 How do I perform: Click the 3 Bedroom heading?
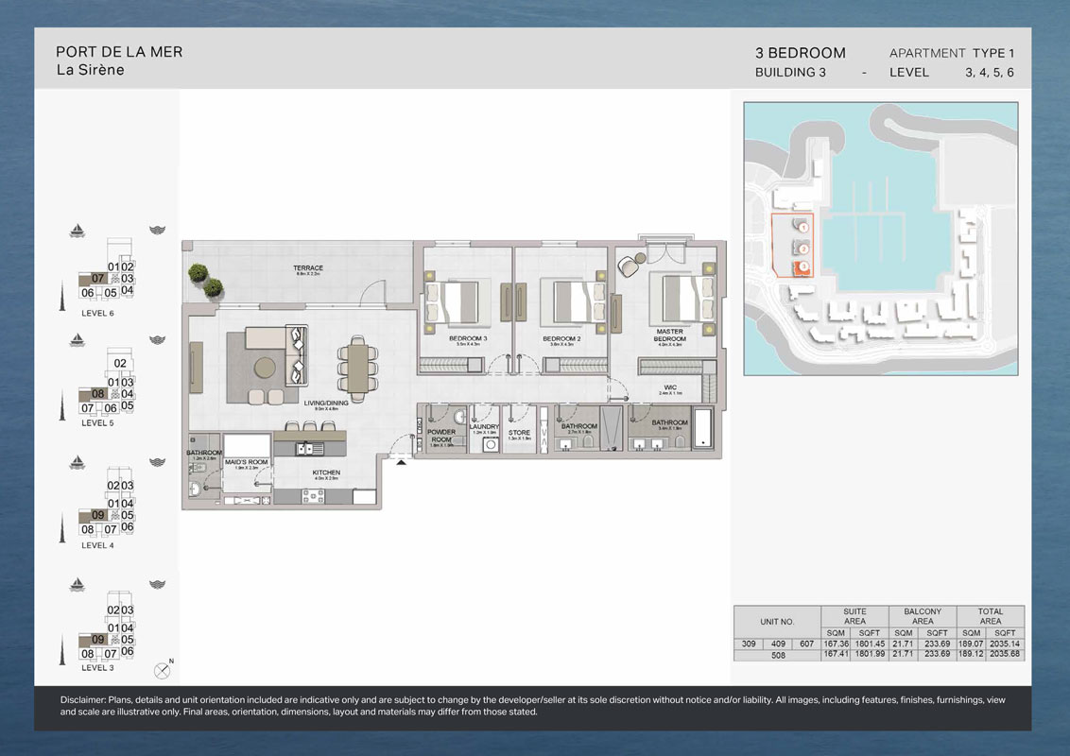[800, 53]
